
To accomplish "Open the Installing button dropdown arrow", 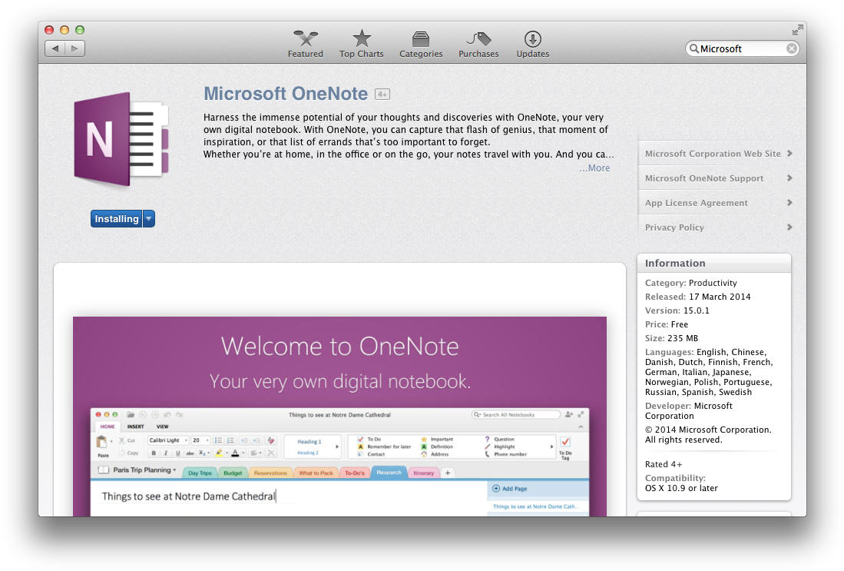I will tap(149, 219).
